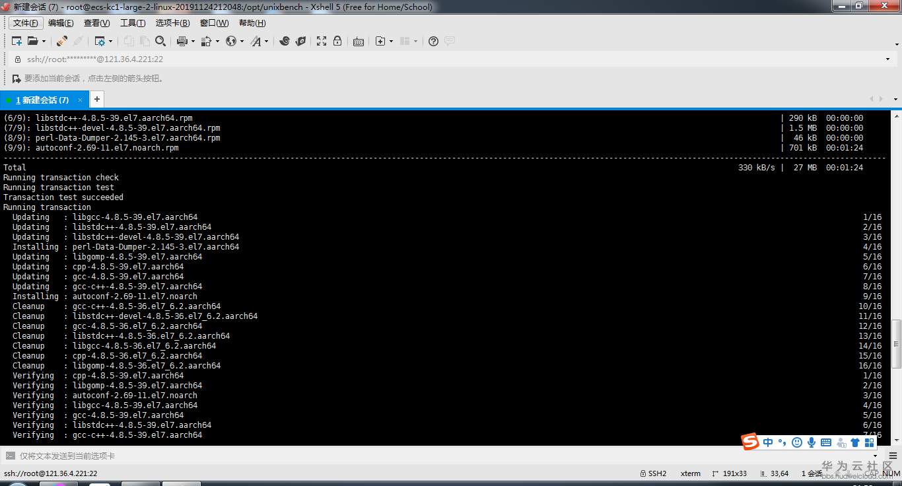Viewport: 902px width, 486px height.
Task: Open the 编辑(E) menu
Action: (61, 23)
